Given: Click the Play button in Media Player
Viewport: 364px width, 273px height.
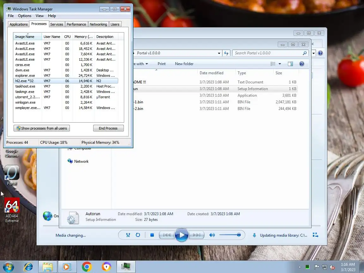Looking at the screenshot, I should coord(182,235).
